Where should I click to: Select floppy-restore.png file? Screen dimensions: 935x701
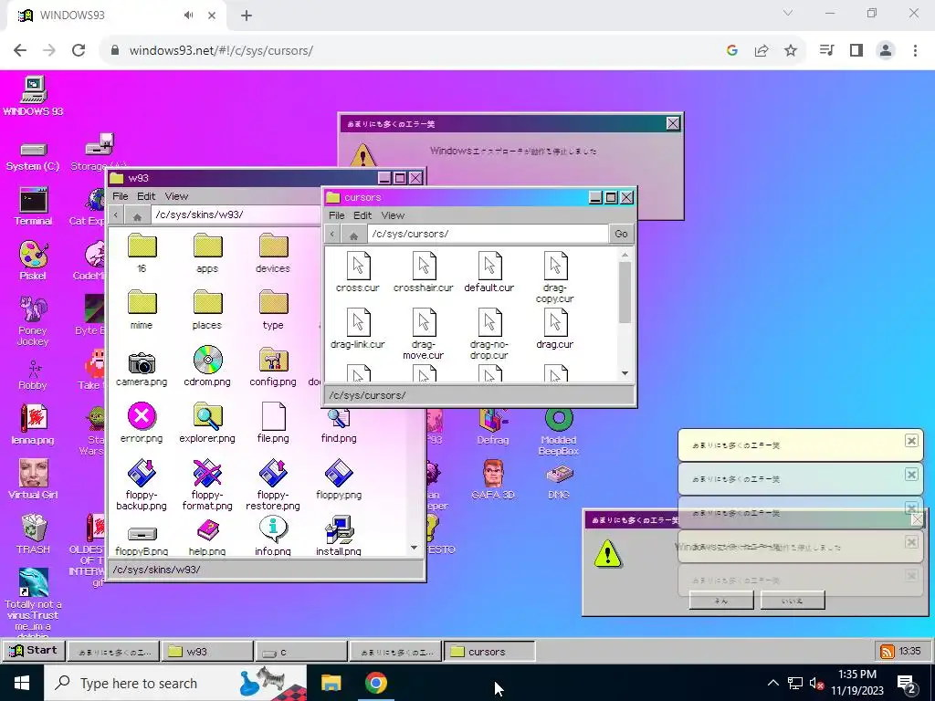(273, 485)
